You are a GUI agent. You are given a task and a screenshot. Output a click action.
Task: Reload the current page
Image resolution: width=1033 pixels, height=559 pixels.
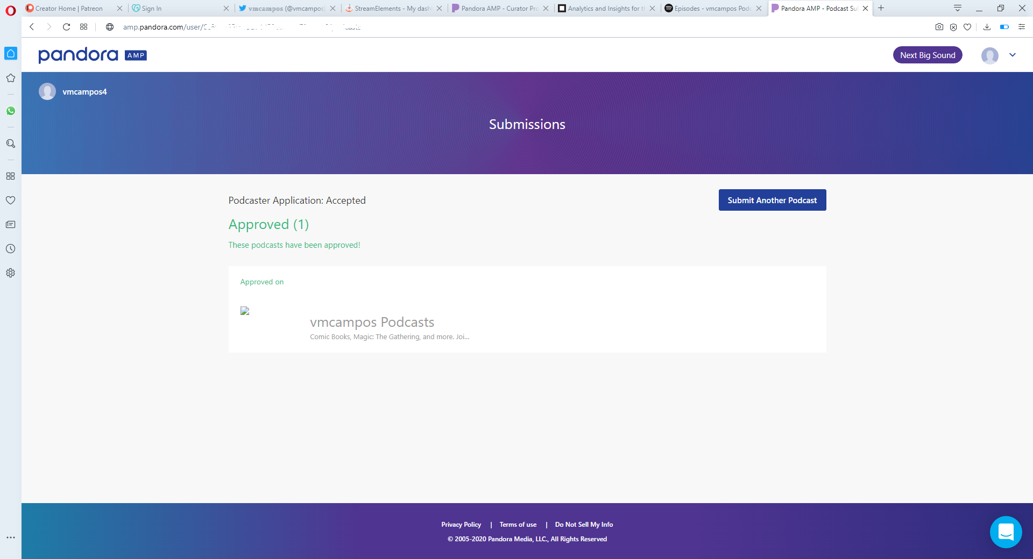[66, 26]
